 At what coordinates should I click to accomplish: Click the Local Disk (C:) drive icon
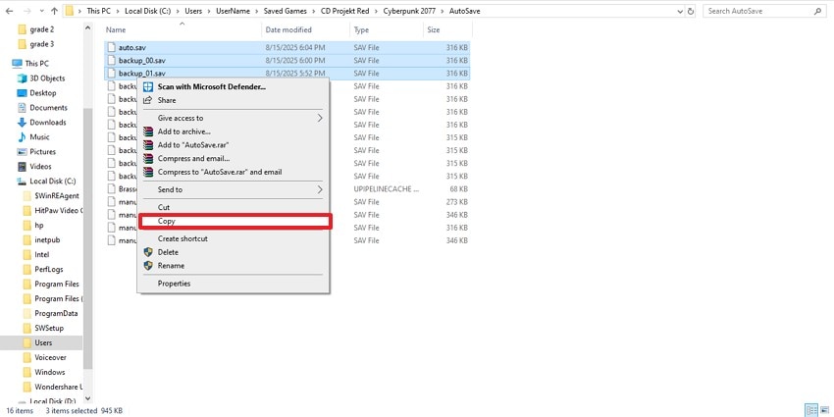22,182
